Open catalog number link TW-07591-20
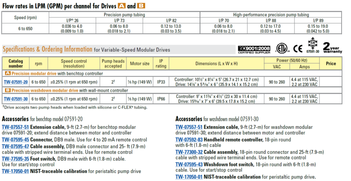 pyautogui.click(x=16, y=82)
